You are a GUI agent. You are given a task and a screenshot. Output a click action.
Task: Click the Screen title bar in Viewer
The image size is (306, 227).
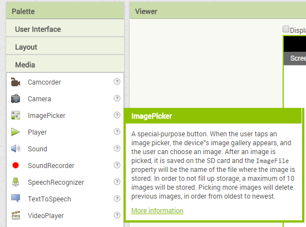pos(295,58)
